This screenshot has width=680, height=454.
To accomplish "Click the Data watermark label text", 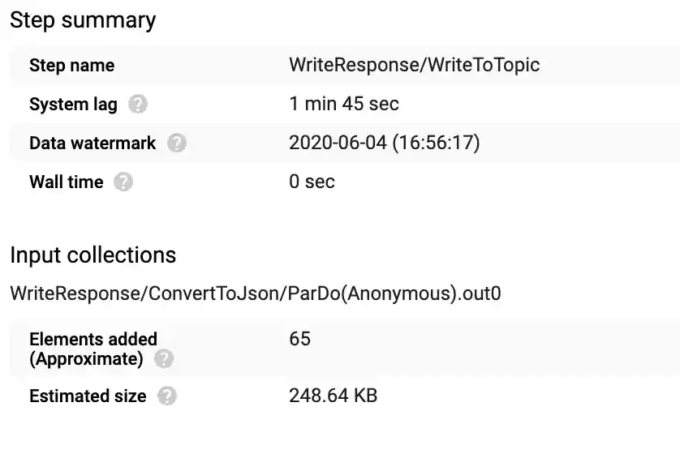I will (93, 143).
